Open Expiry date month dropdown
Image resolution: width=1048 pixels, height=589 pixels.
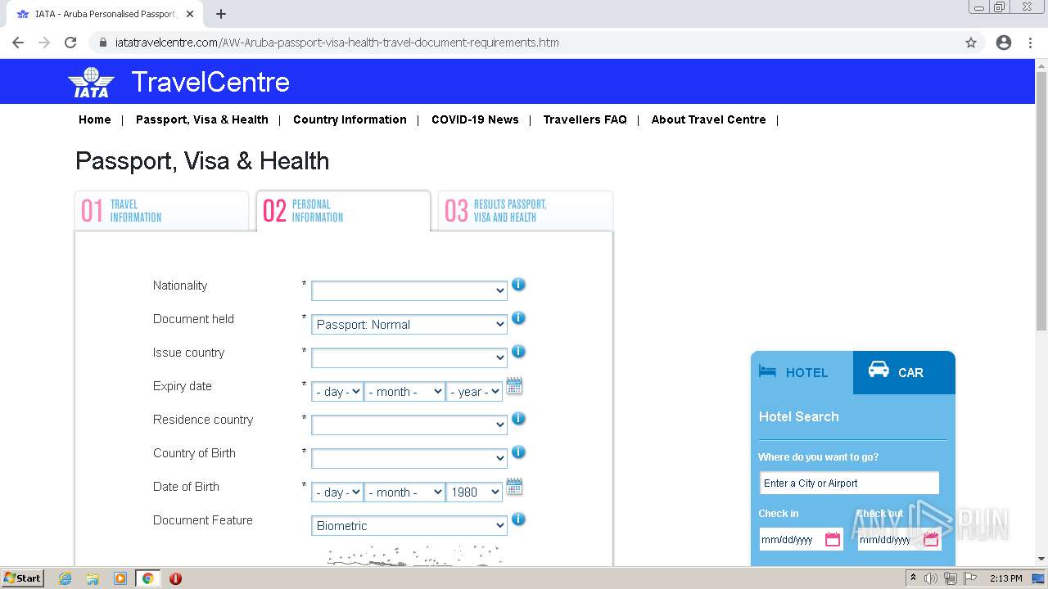click(x=404, y=392)
